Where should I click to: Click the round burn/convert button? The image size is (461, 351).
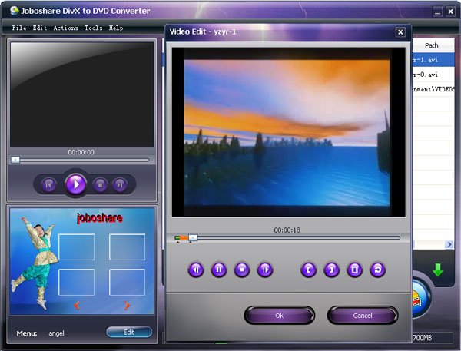[420, 299]
